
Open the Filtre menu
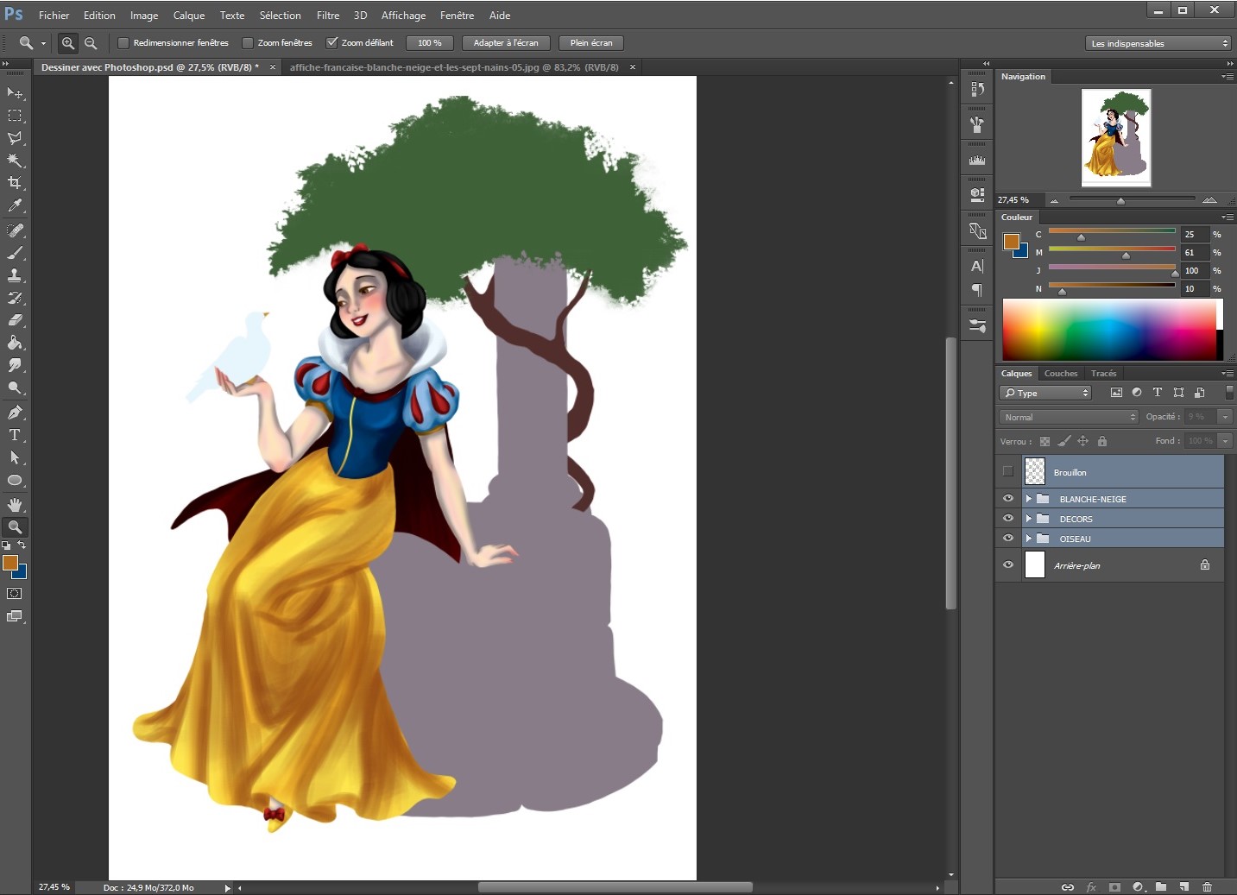[x=328, y=15]
